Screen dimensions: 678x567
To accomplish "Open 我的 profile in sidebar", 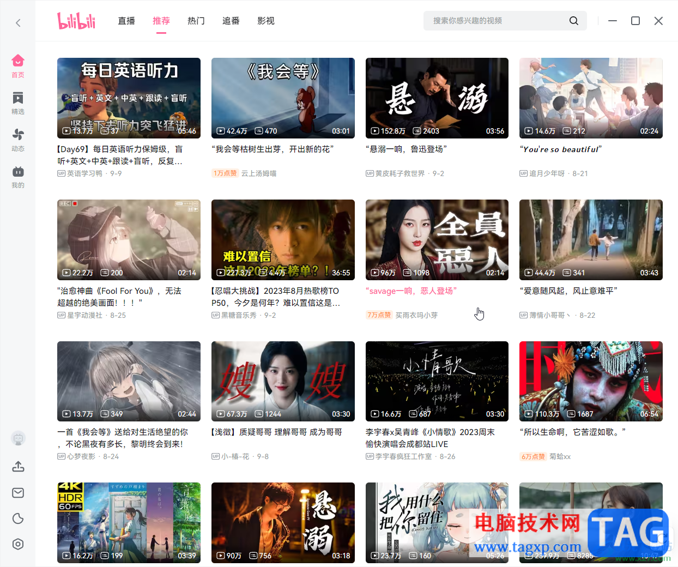I will pyautogui.click(x=18, y=177).
